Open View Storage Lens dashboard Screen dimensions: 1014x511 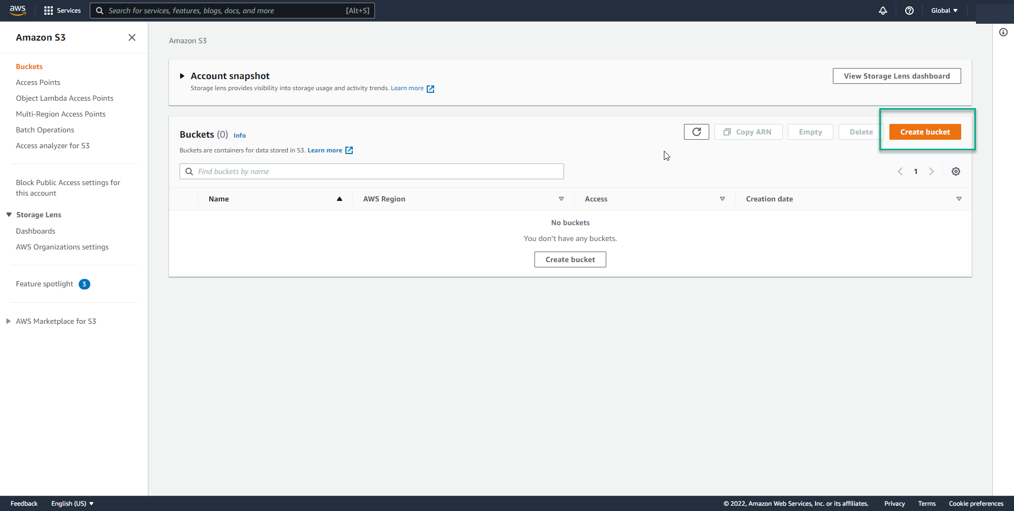coord(896,76)
